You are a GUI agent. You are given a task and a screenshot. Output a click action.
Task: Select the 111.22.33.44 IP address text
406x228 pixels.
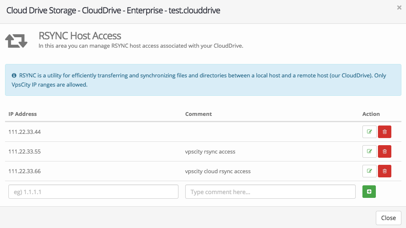(x=24, y=132)
